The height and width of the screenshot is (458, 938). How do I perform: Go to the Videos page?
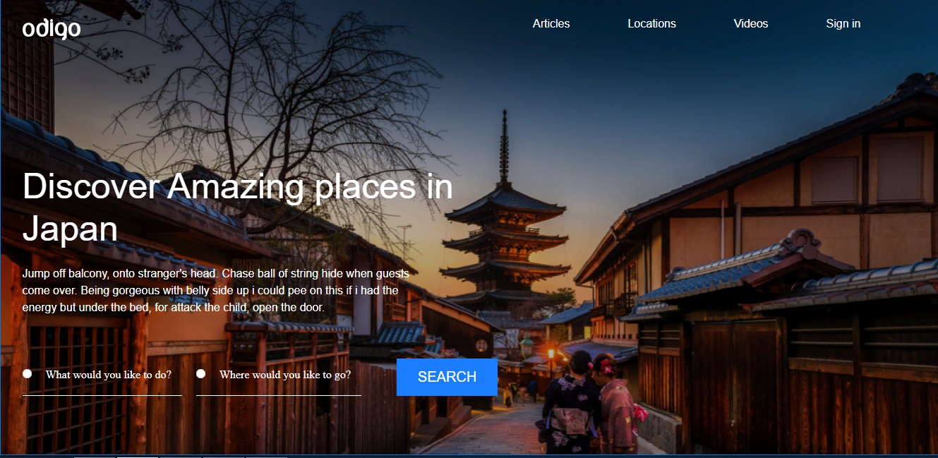pyautogui.click(x=751, y=23)
